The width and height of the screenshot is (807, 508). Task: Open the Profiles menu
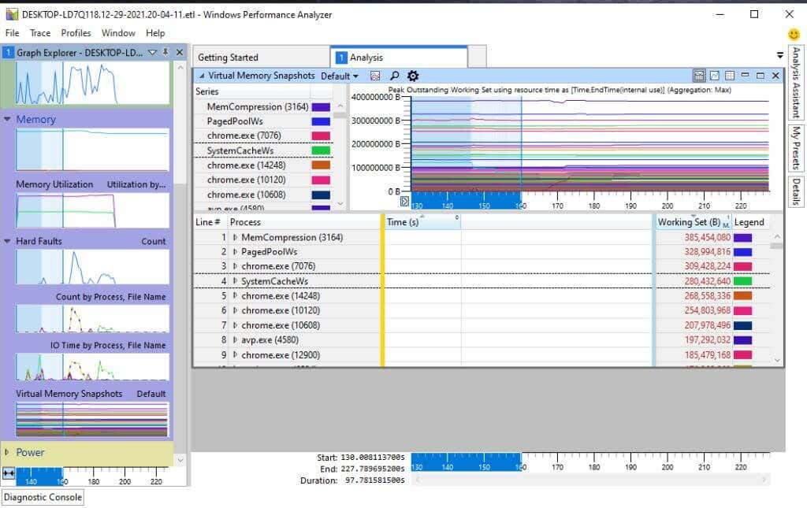pyautogui.click(x=76, y=32)
